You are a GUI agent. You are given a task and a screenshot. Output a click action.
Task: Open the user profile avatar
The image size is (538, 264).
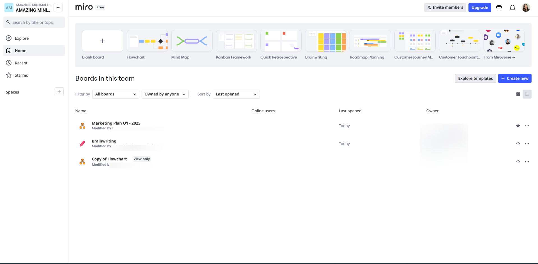pos(526,8)
